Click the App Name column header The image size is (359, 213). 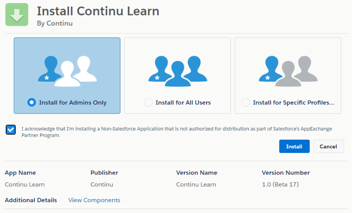[20, 173]
